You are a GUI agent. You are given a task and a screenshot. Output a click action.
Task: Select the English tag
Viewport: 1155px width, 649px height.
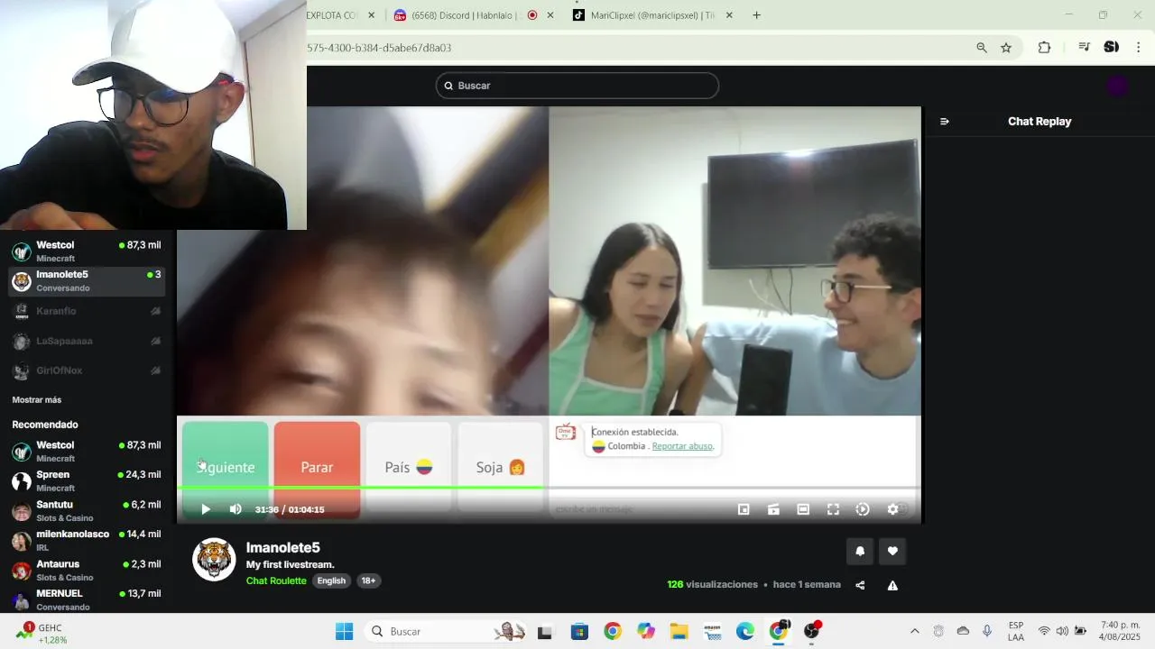point(331,580)
